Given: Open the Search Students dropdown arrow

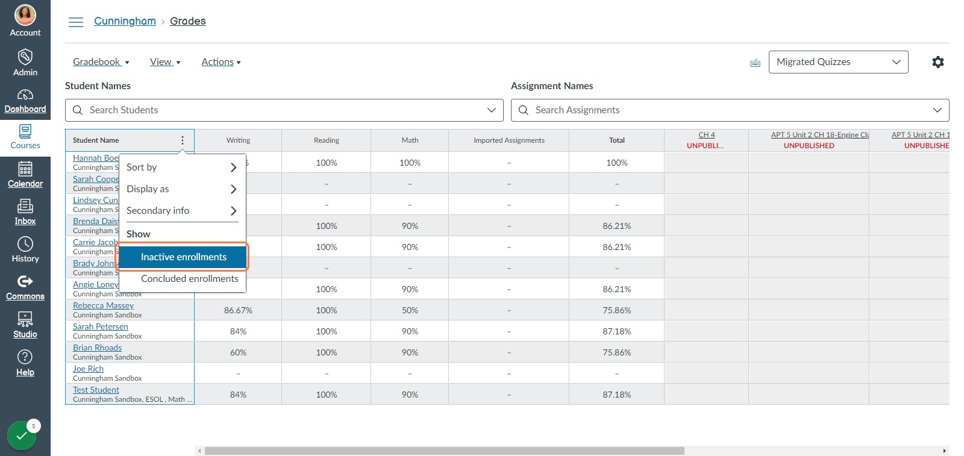Looking at the screenshot, I should point(492,110).
